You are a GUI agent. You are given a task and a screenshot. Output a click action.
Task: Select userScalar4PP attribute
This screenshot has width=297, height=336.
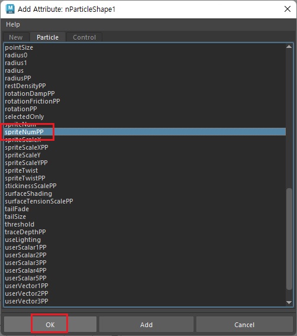click(145, 271)
